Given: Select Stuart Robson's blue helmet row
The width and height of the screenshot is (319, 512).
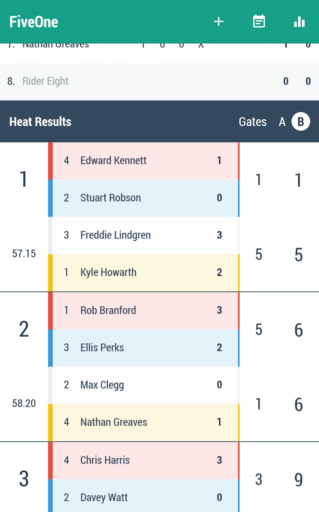Looking at the screenshot, I should [144, 198].
